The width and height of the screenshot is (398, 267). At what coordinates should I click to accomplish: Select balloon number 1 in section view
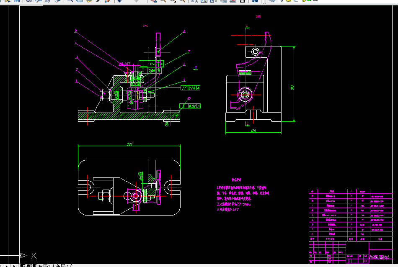click(76, 81)
